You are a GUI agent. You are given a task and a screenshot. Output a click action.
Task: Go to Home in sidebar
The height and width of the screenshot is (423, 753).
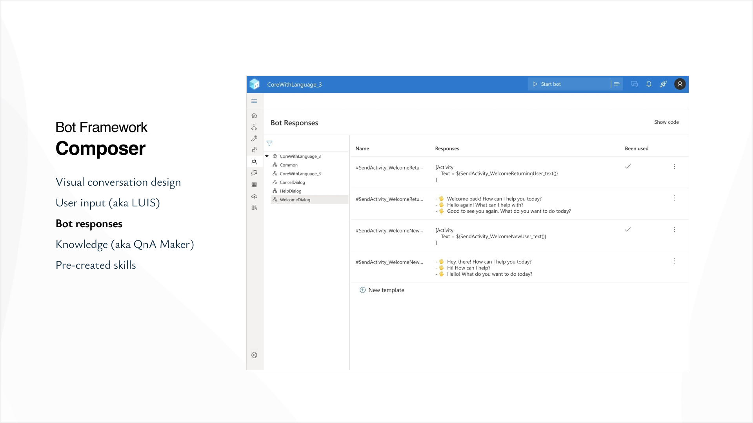coord(254,116)
